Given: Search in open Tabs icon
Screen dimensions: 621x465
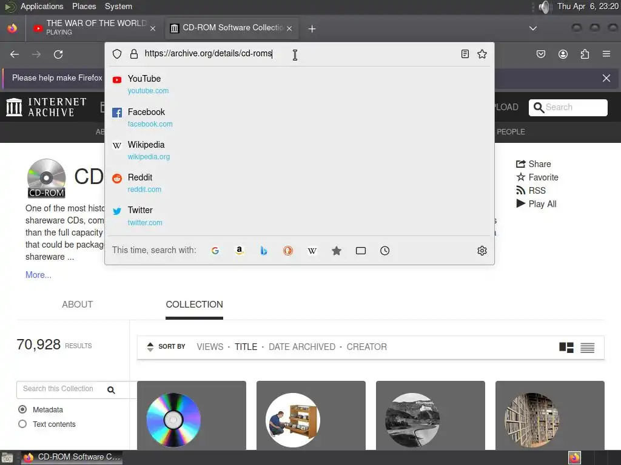Looking at the screenshot, I should pyautogui.click(x=361, y=251).
